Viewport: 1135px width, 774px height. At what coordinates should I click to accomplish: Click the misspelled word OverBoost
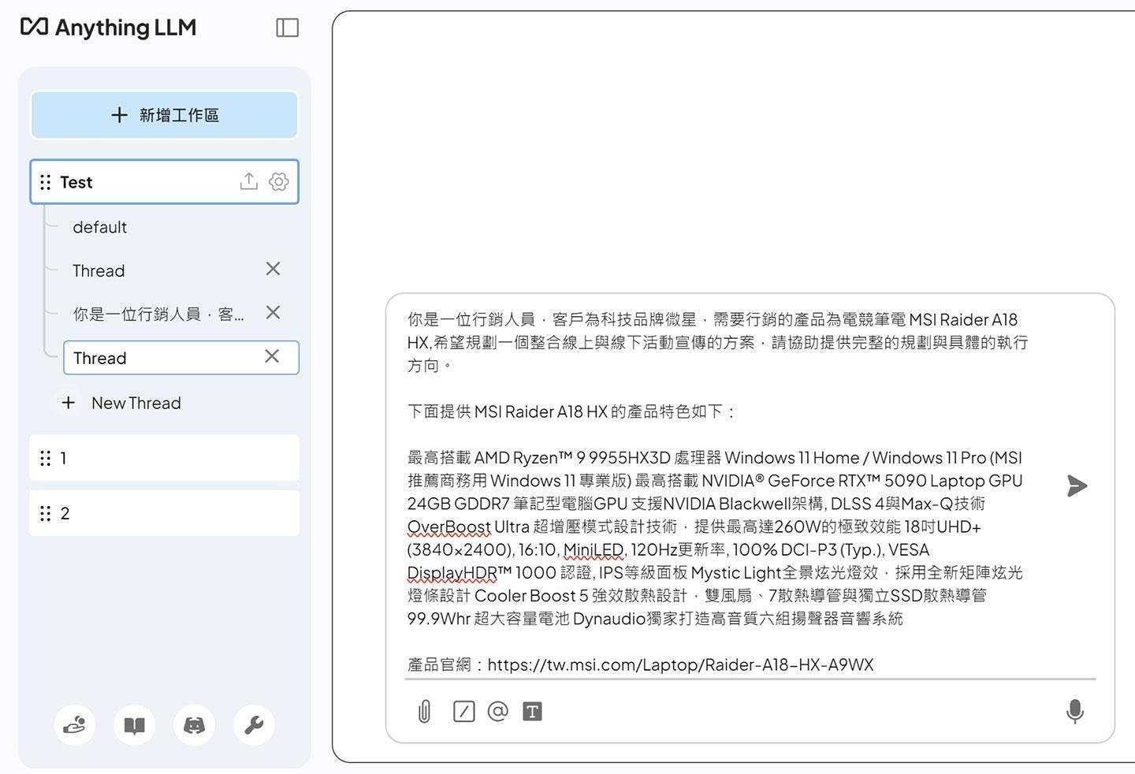click(448, 527)
